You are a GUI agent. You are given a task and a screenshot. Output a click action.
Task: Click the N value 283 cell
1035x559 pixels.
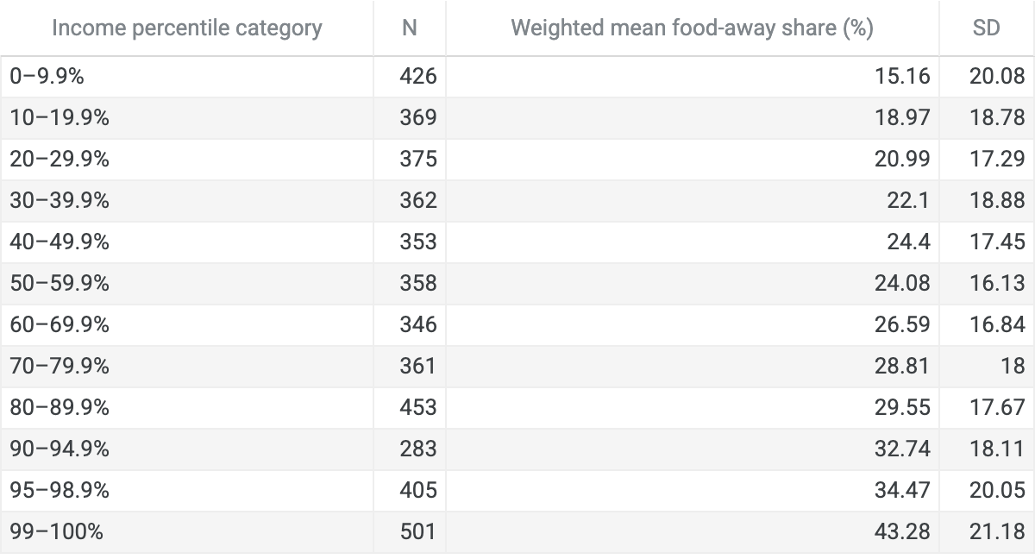(410, 449)
